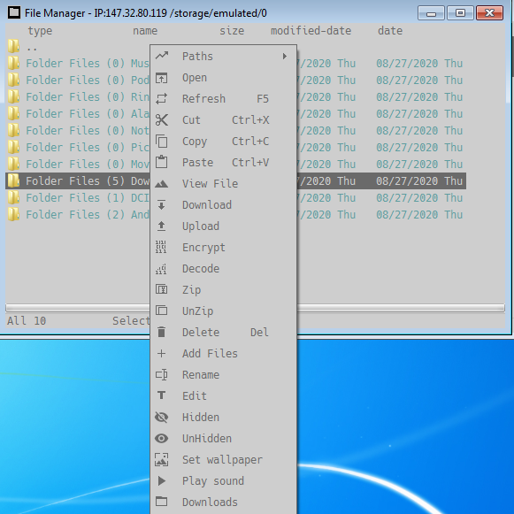The image size is (514, 514).
Task: Select Play sound menu entry
Action: click(224, 481)
